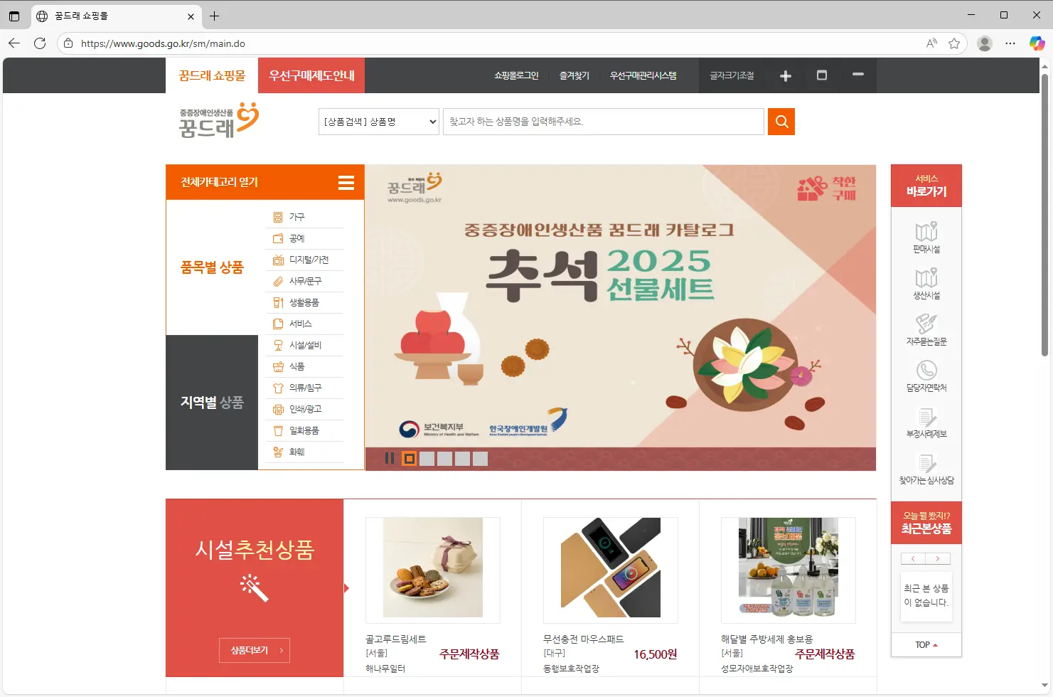This screenshot has width=1053, height=697.
Task: Open the hamburger menu for all categories
Action: 346,183
